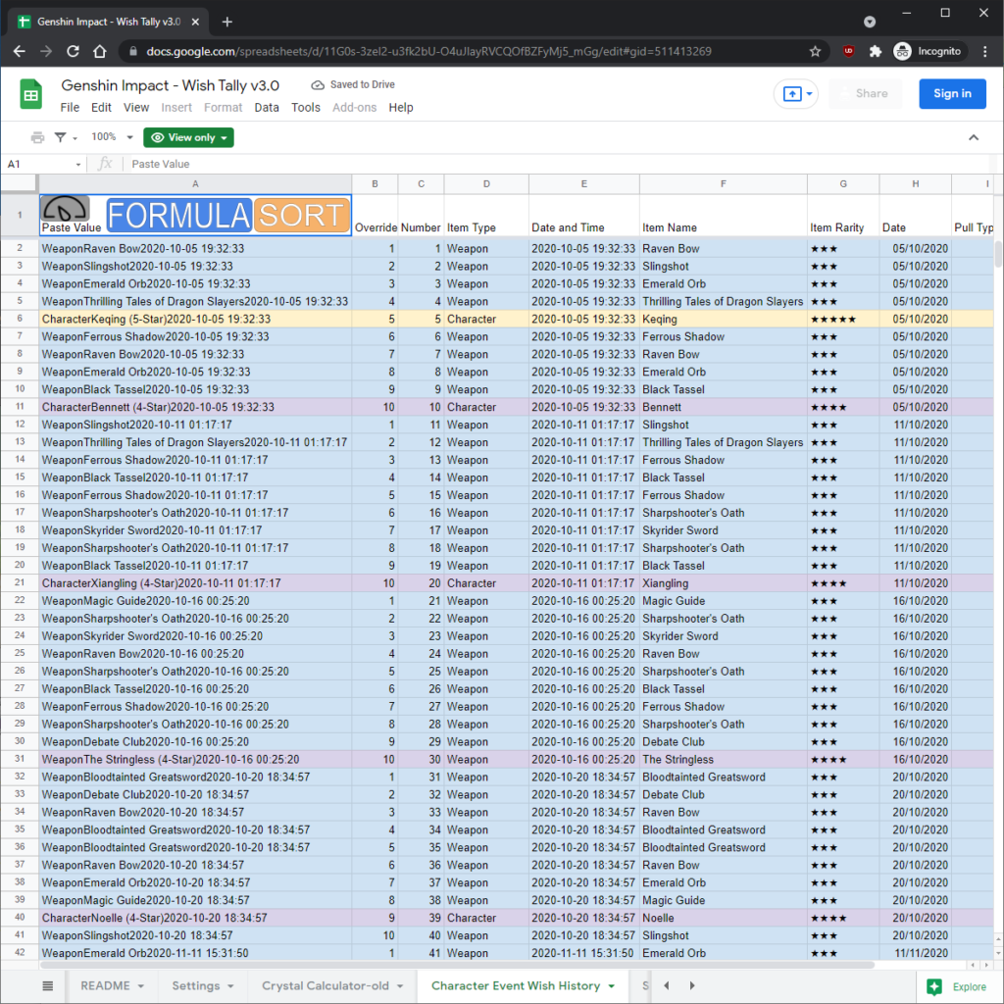Click the Sign in button
The image size is (1004, 1004).
(x=952, y=93)
